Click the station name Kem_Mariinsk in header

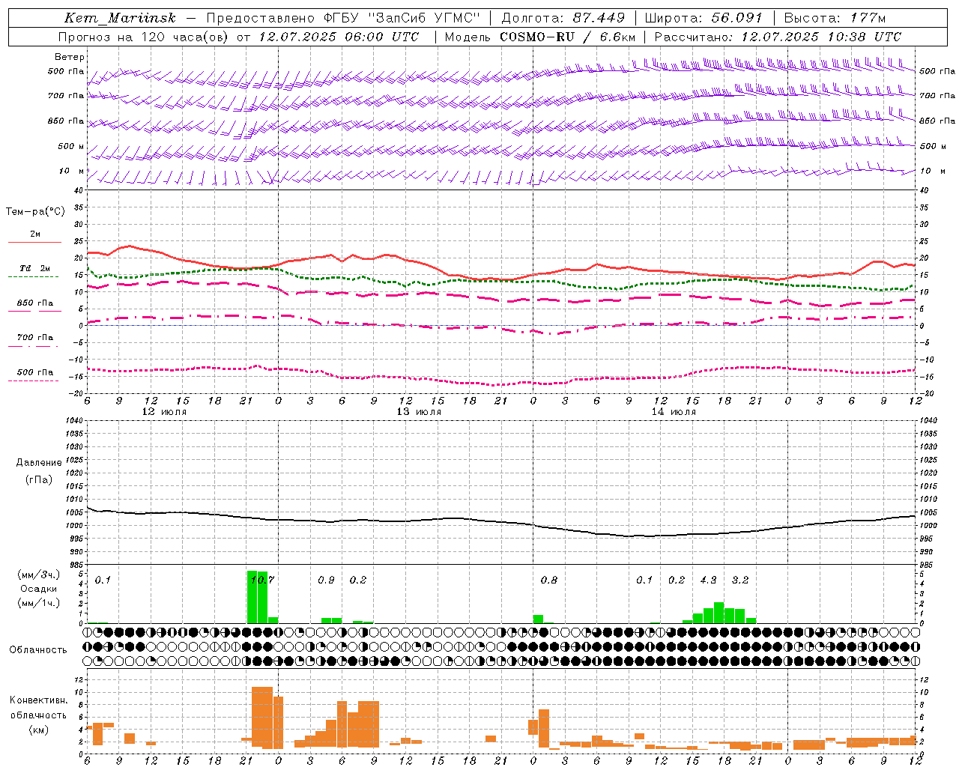[x=120, y=18]
